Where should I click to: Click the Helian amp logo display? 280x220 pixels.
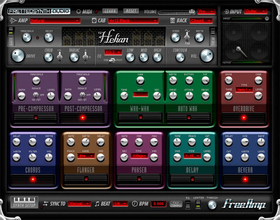coord(114,37)
